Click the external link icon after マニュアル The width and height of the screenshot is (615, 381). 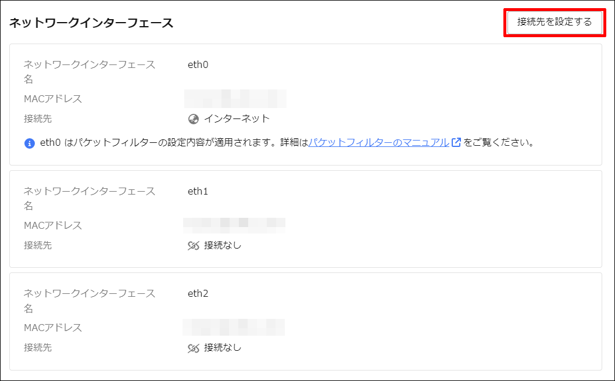point(456,142)
